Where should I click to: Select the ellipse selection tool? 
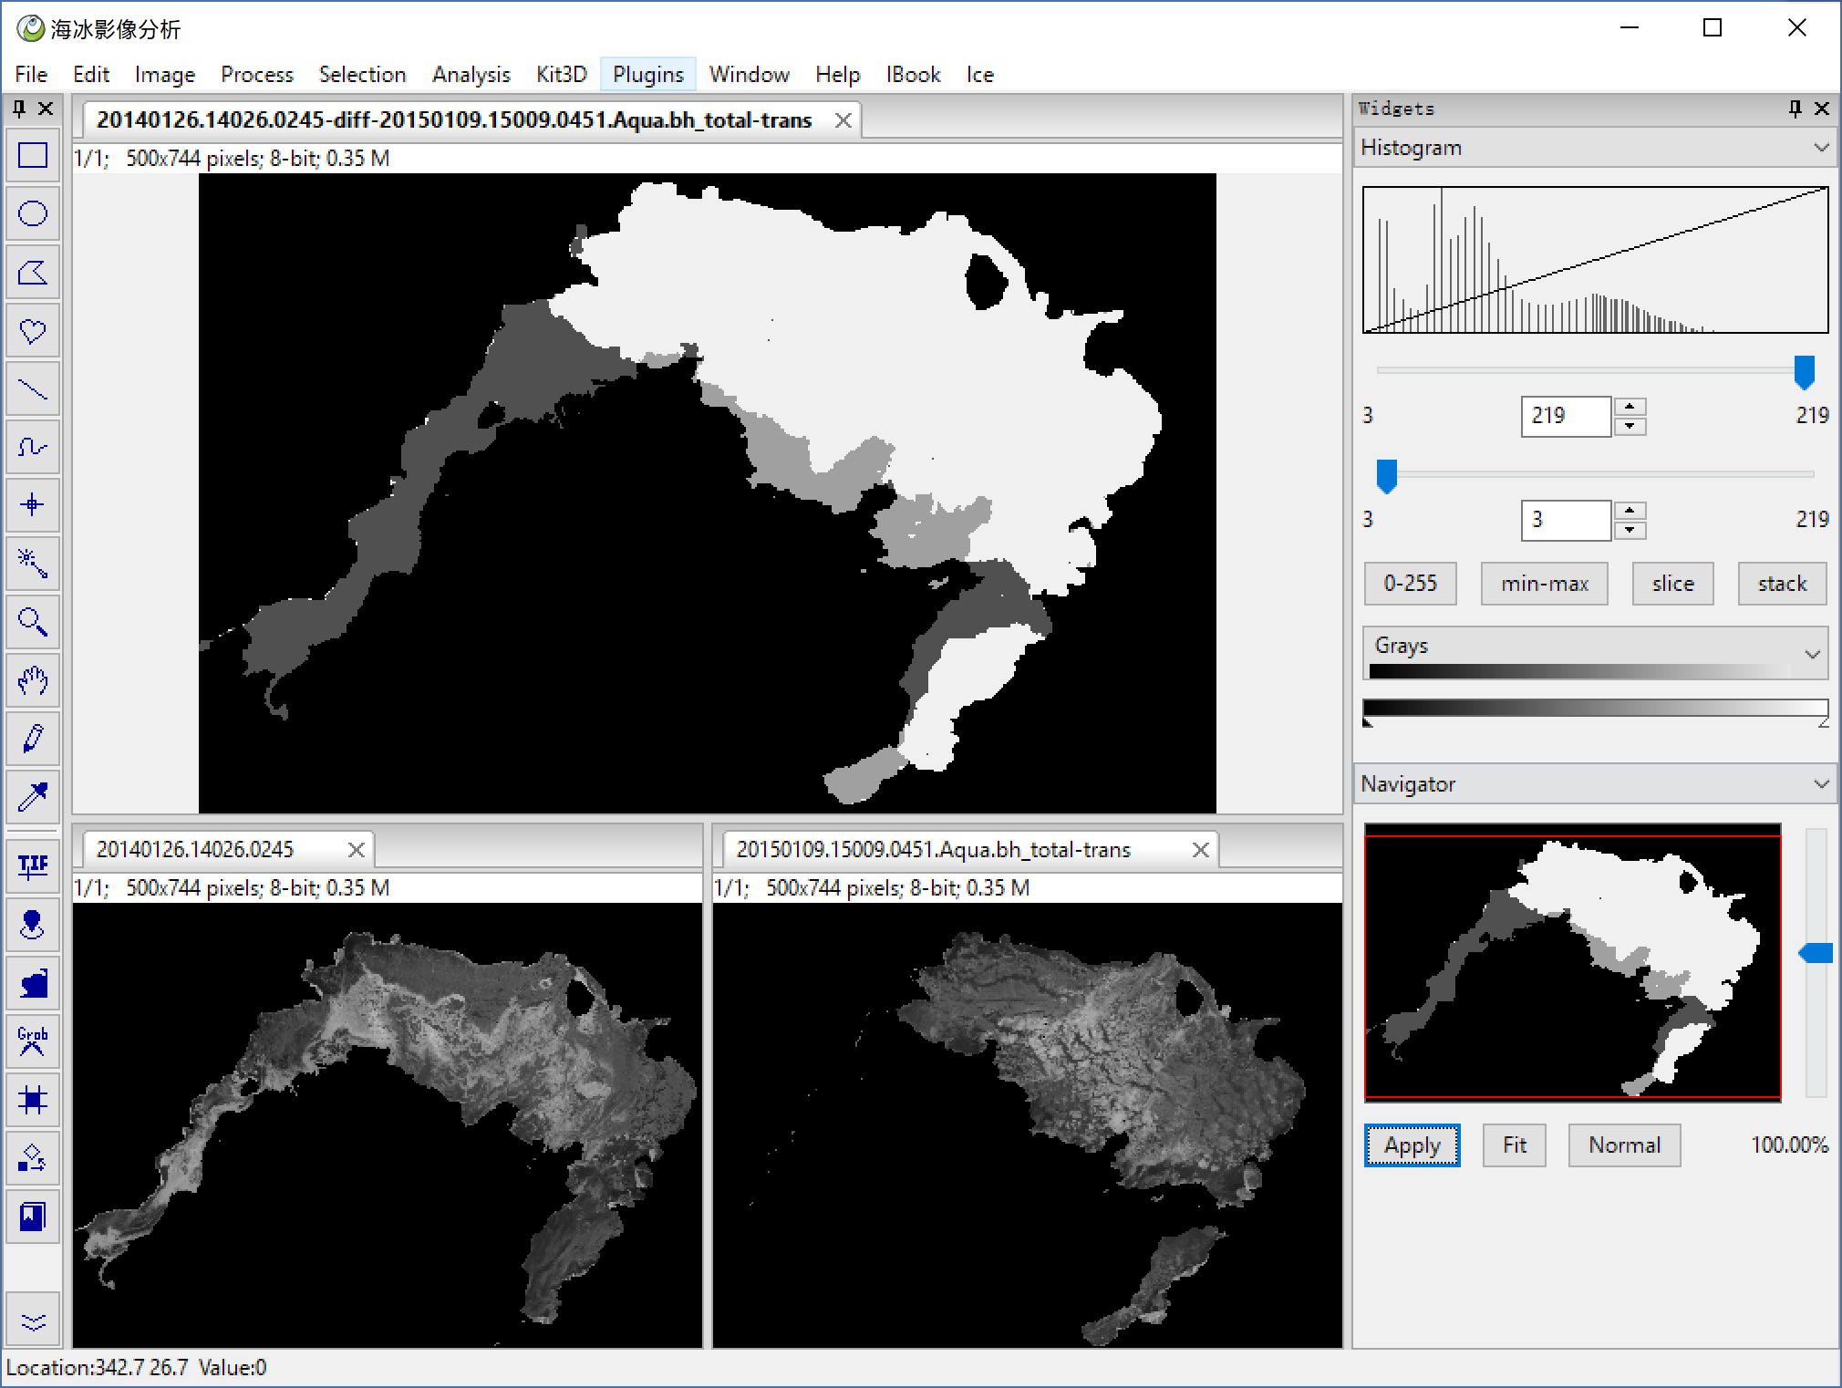tap(33, 214)
